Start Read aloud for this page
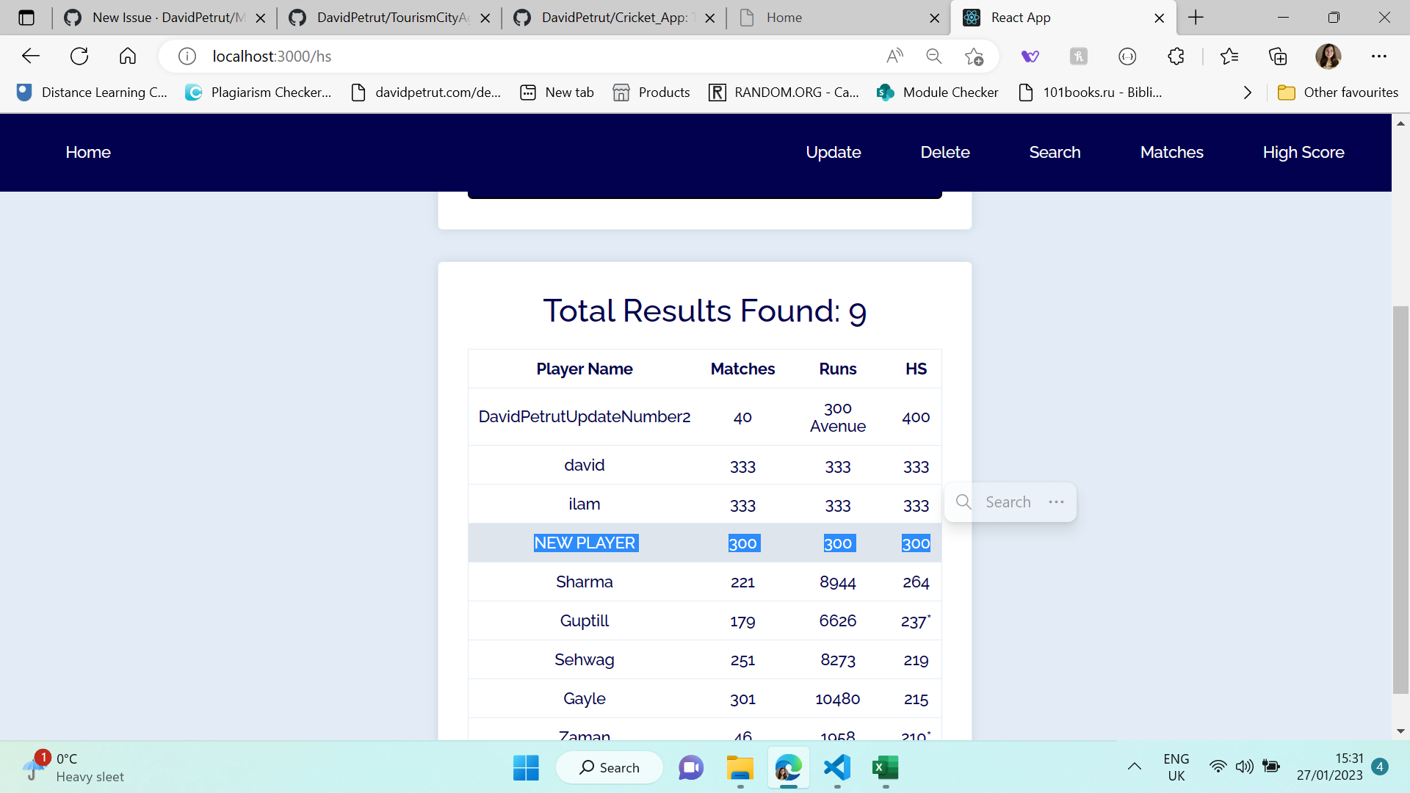Screen dimensions: 1410x793 point(895,56)
